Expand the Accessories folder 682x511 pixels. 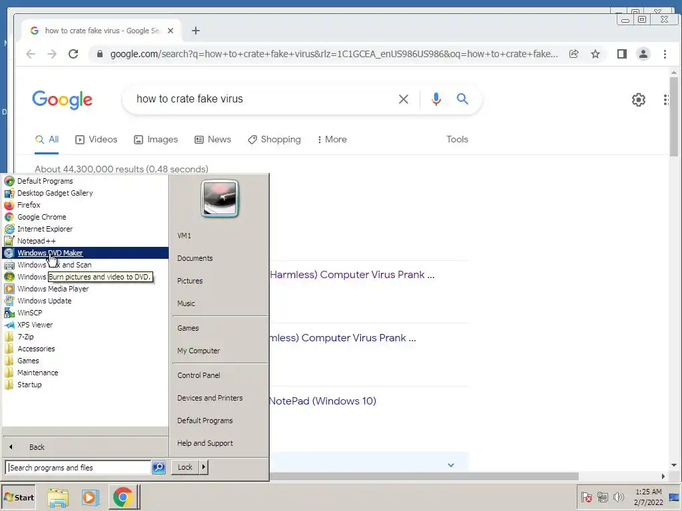tap(36, 349)
